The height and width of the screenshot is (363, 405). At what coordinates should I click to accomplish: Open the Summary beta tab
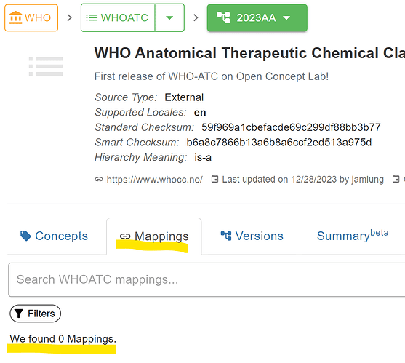(353, 236)
